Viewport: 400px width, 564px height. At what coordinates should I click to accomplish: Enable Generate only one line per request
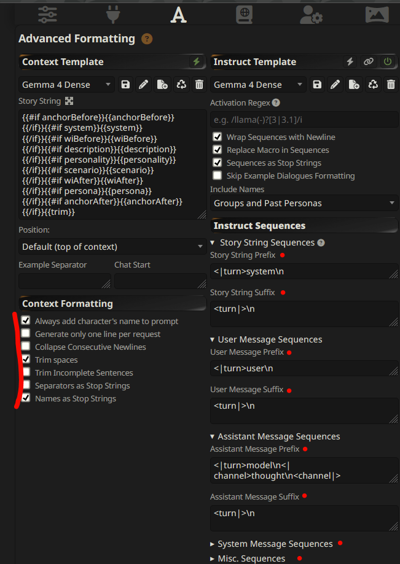coord(26,333)
